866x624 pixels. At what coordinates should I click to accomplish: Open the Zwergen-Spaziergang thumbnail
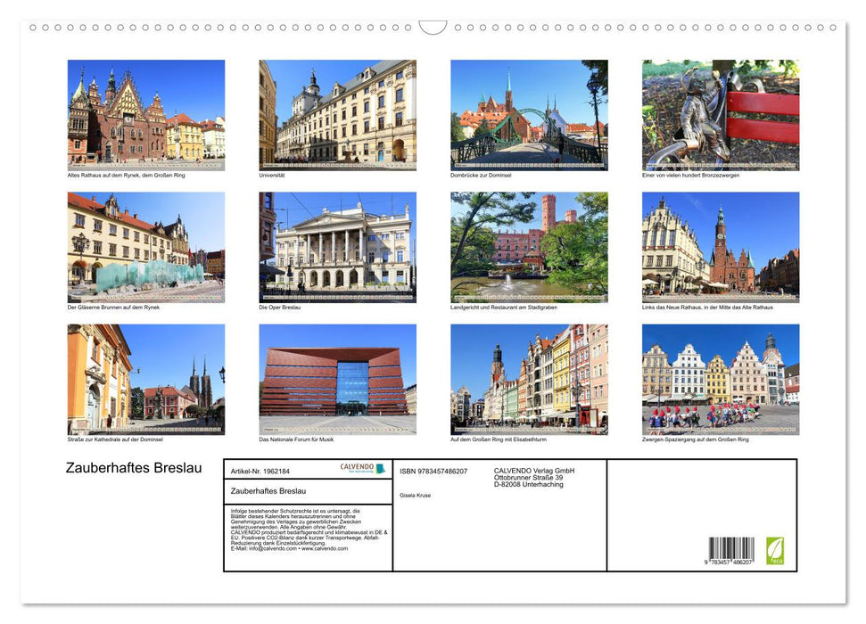pos(720,380)
